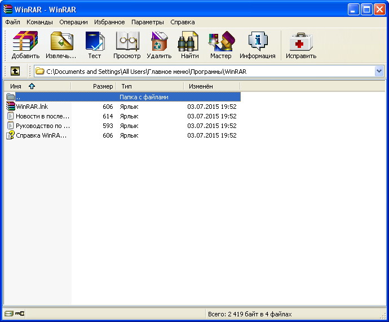Click size value 593
Screen dimensions: 389x322
tap(108, 126)
